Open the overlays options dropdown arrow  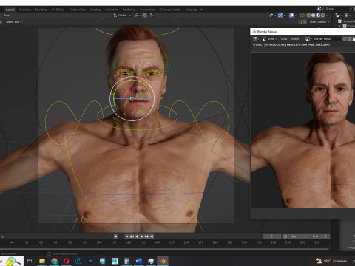(x=296, y=16)
